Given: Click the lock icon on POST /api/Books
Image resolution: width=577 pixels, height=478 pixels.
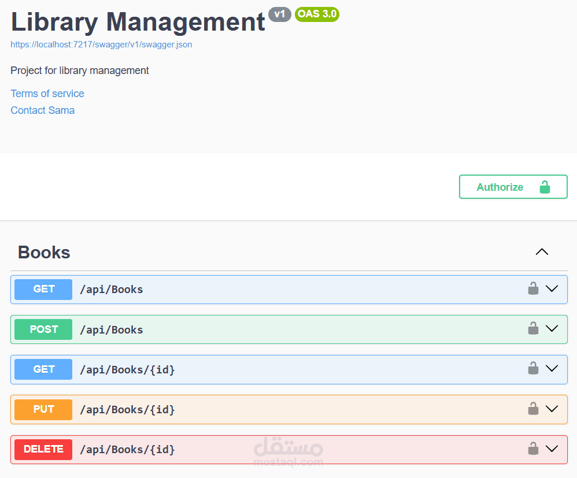Looking at the screenshot, I should (533, 328).
